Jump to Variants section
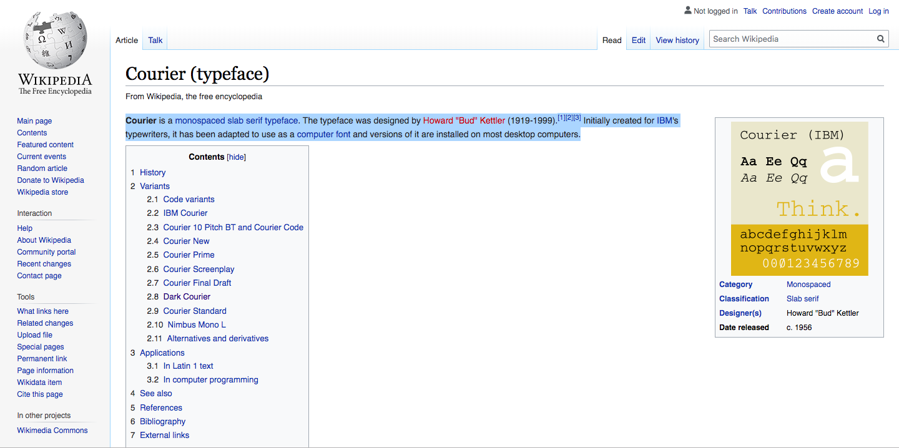The width and height of the screenshot is (899, 448). pyautogui.click(x=155, y=186)
